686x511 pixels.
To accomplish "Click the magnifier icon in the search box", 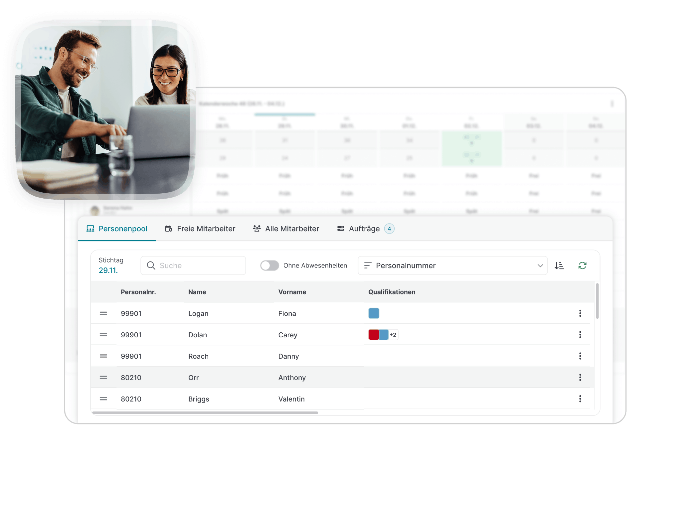I will [x=151, y=265].
